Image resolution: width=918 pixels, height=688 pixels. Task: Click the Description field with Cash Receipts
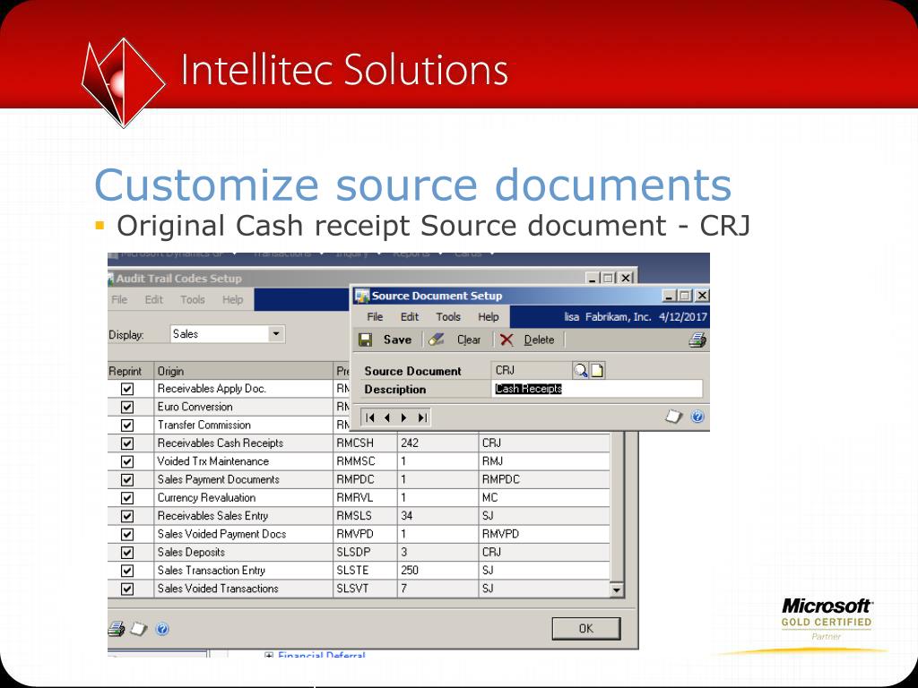[x=597, y=389]
